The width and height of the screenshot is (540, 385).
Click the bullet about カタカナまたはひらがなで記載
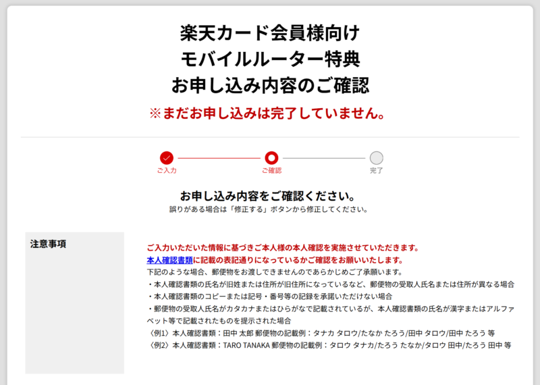(331, 315)
